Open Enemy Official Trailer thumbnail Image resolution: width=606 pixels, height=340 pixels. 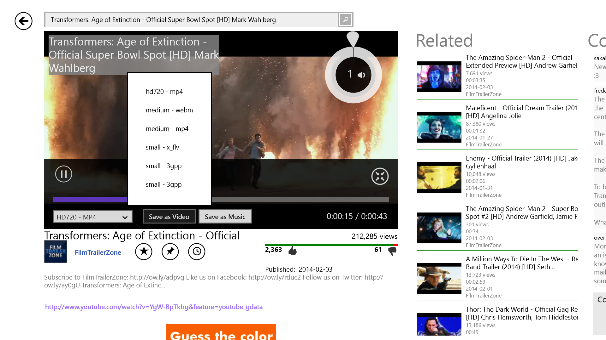(x=439, y=178)
